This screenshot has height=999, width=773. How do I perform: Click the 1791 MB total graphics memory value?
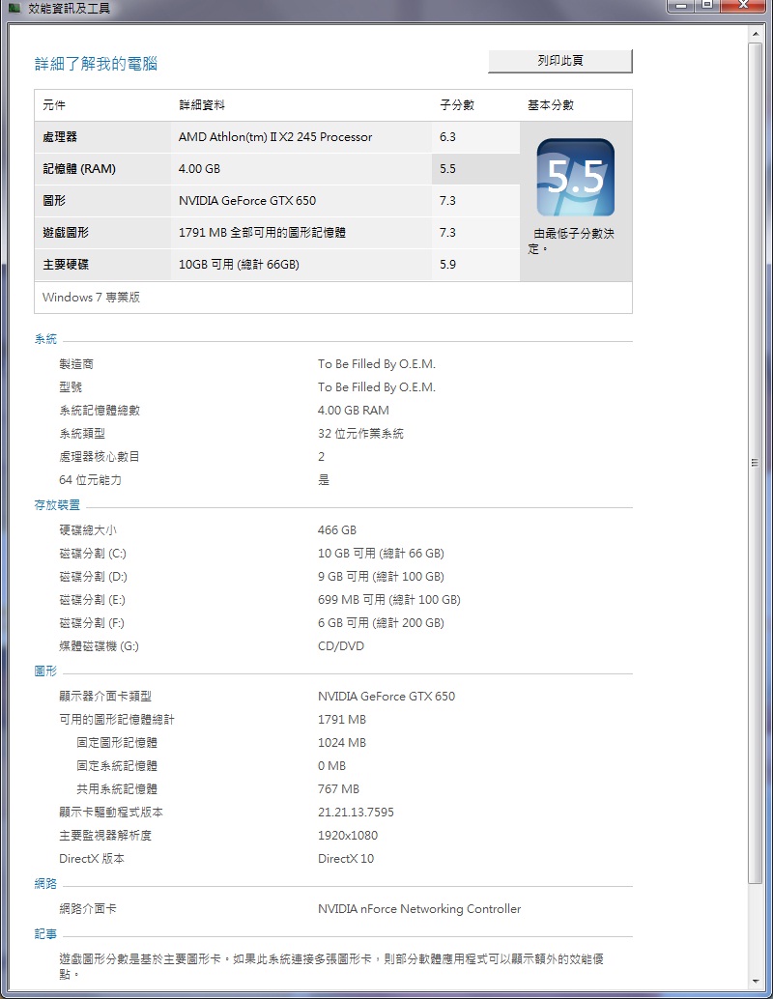342,720
